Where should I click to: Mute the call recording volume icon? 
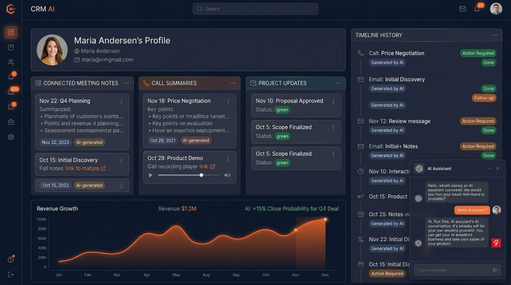(227, 175)
